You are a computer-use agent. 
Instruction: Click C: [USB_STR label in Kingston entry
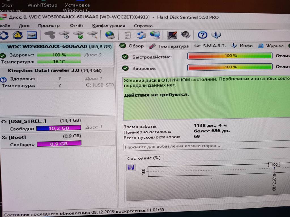[x=100, y=85]
